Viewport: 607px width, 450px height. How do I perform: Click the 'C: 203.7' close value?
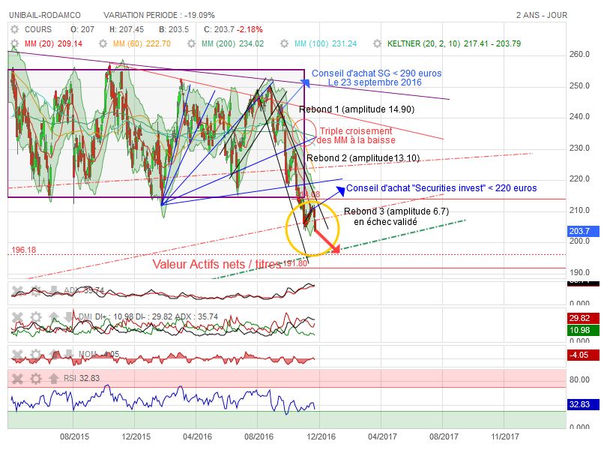[x=219, y=29]
